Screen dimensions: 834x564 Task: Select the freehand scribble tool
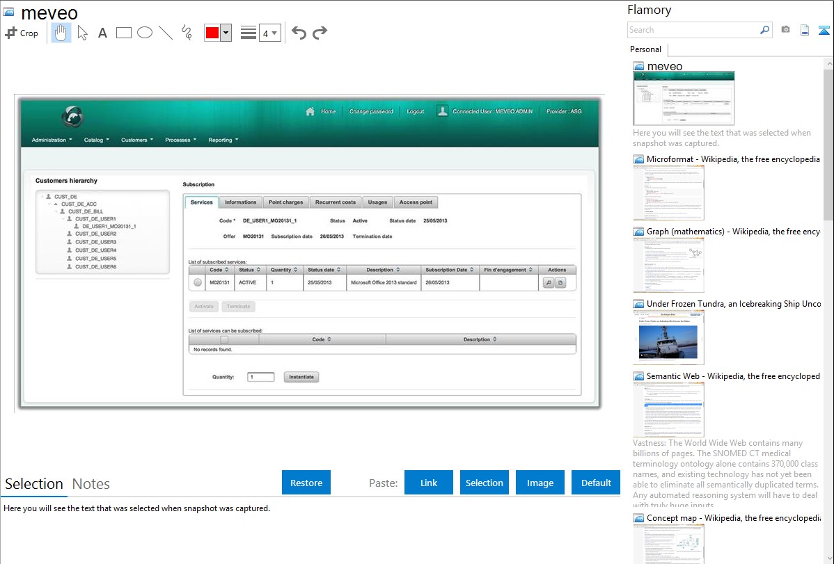(187, 33)
